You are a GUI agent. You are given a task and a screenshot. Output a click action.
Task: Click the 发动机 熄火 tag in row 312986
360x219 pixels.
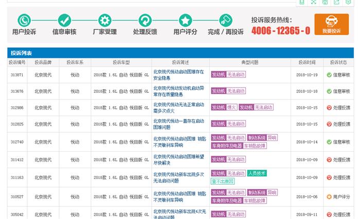[x=224, y=107]
